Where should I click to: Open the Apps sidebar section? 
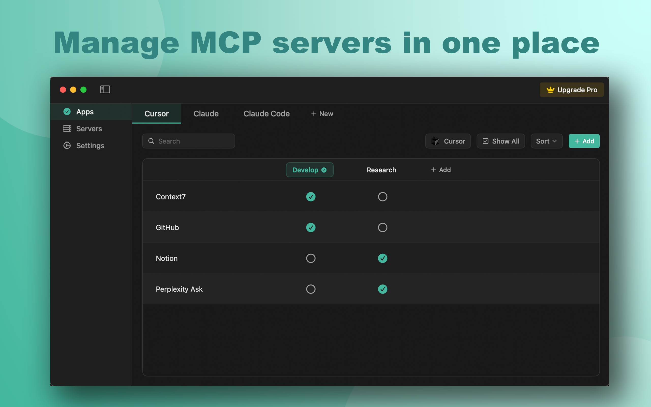pos(91,111)
